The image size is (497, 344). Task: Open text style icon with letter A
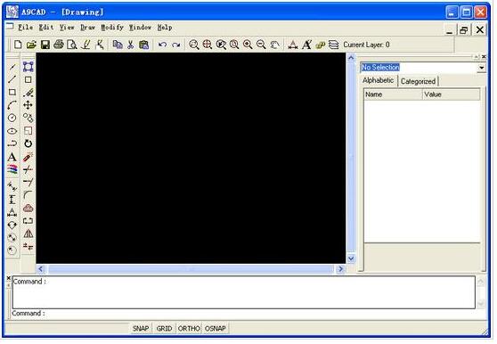(x=306, y=45)
